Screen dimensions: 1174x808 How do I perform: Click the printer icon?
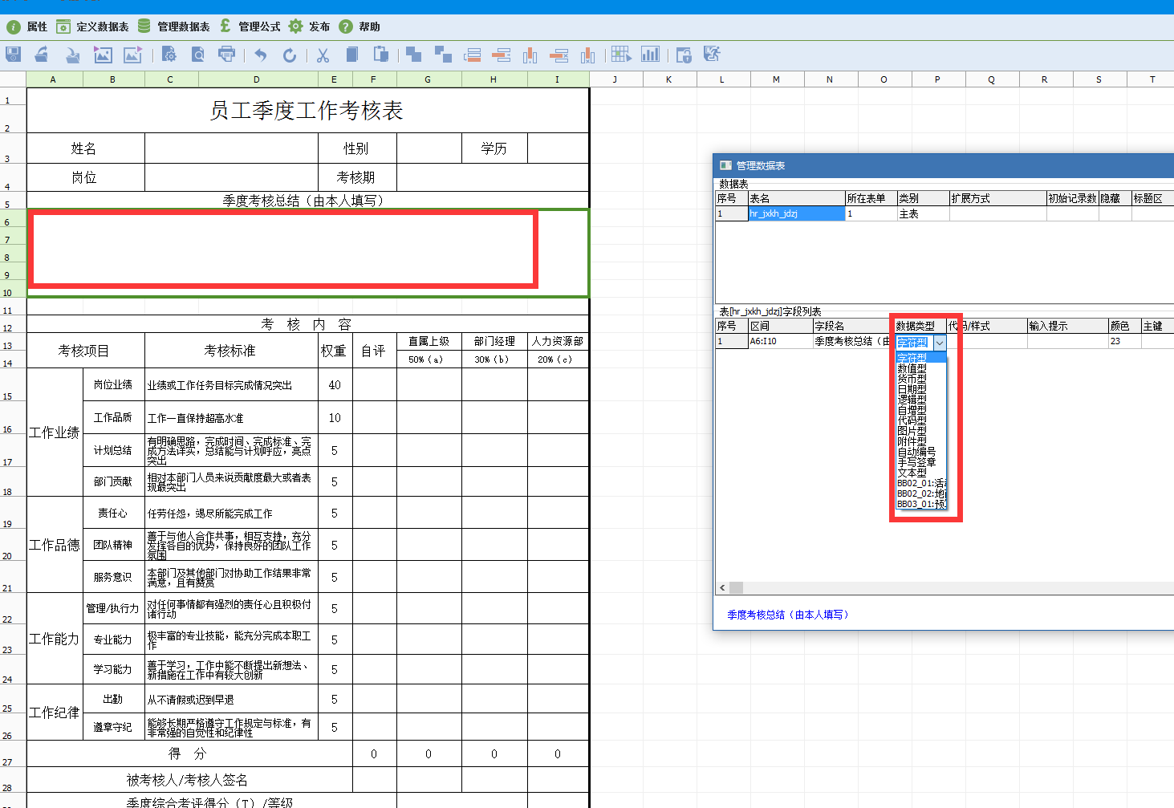pos(227,55)
